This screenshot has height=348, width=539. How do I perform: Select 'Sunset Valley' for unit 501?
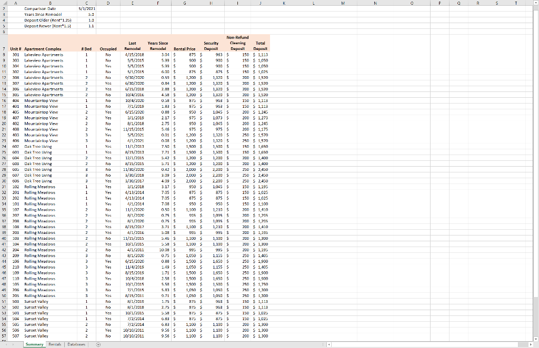tap(50, 313)
